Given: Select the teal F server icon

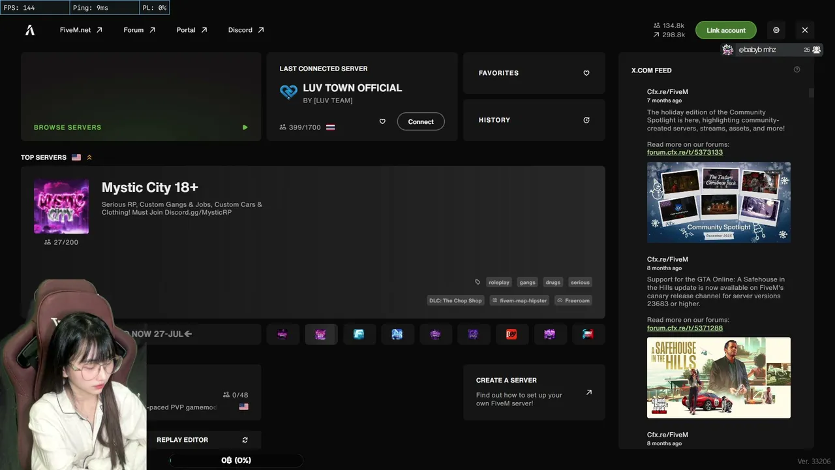Looking at the screenshot, I should point(359,334).
